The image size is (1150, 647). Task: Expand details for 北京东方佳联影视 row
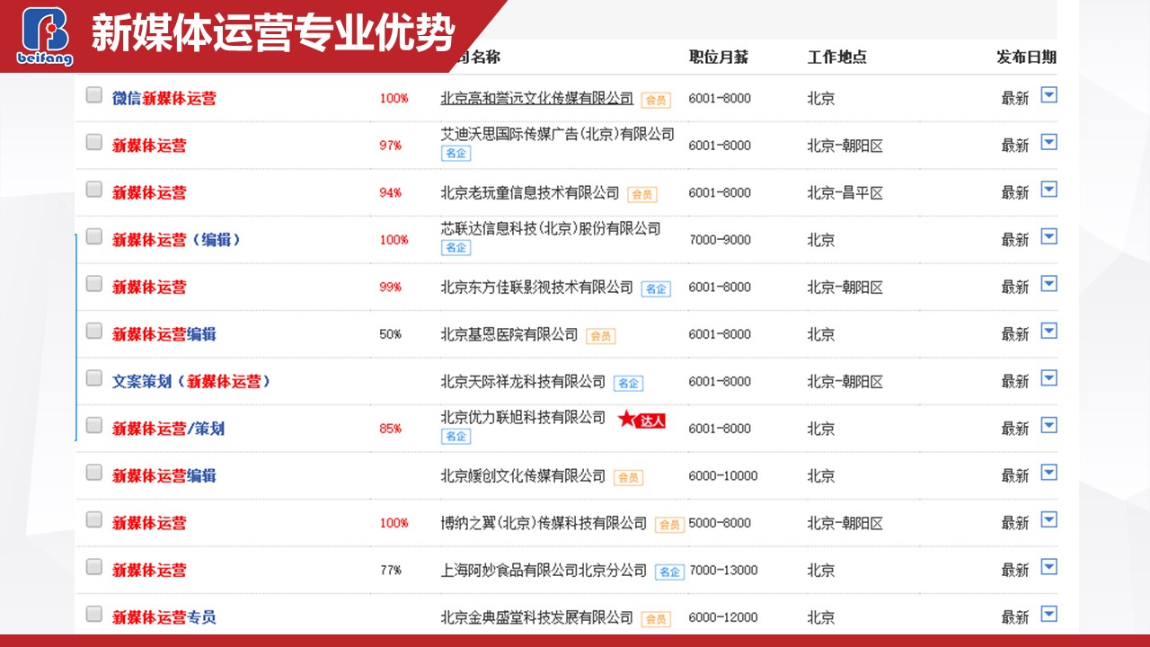[1048, 283]
